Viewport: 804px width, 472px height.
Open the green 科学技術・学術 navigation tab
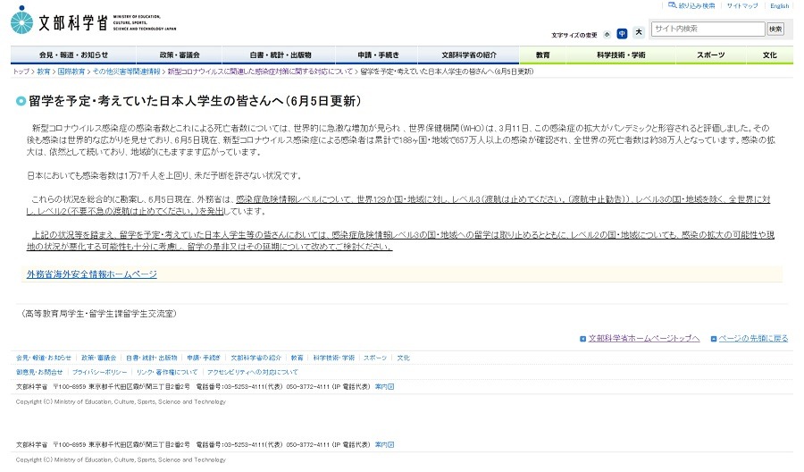(621, 55)
